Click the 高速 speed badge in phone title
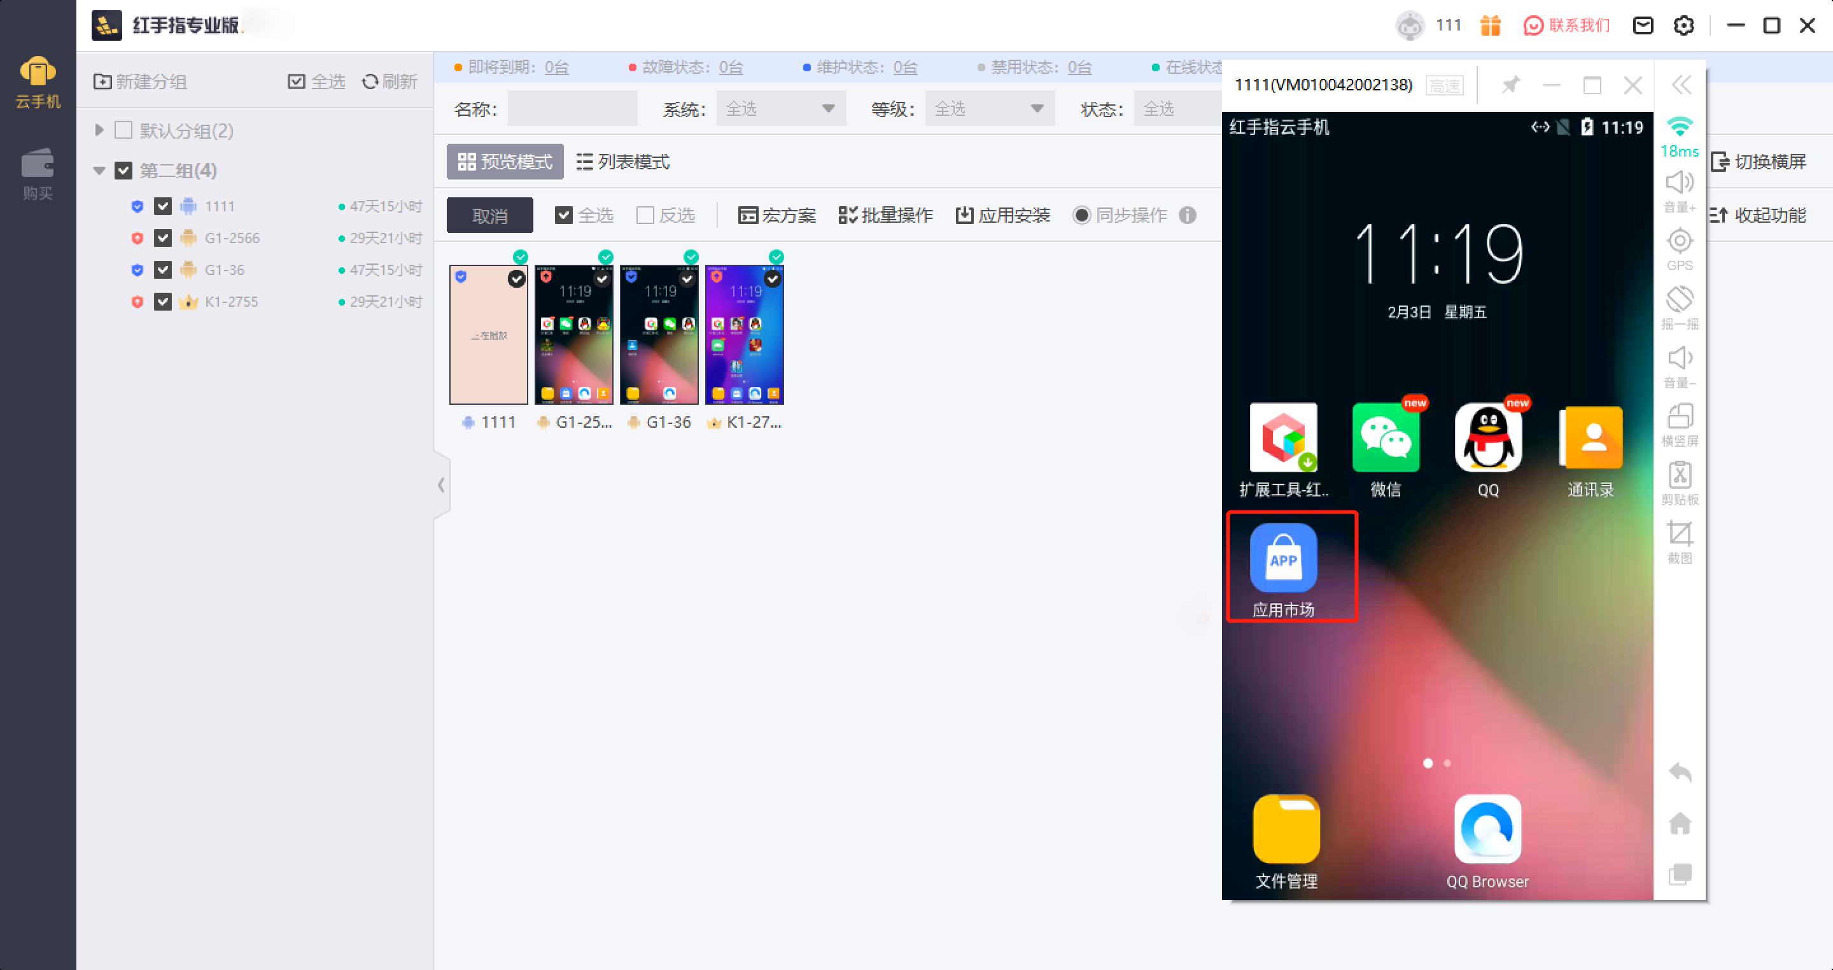 [1445, 85]
